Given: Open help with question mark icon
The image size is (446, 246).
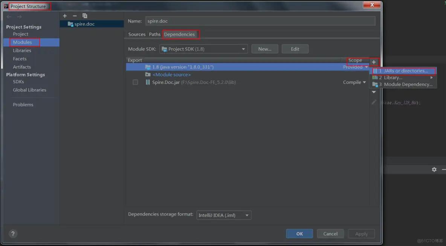Looking at the screenshot, I should click(x=13, y=234).
